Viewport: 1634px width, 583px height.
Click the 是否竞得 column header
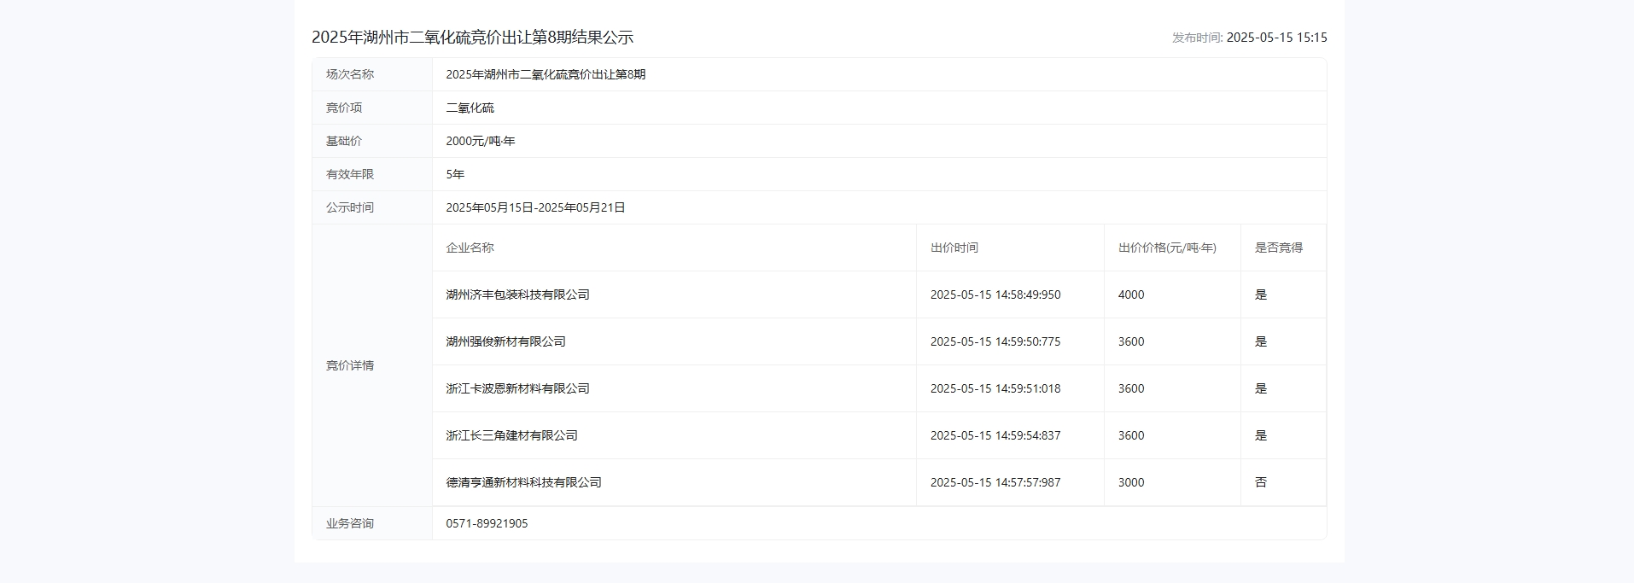click(1279, 248)
